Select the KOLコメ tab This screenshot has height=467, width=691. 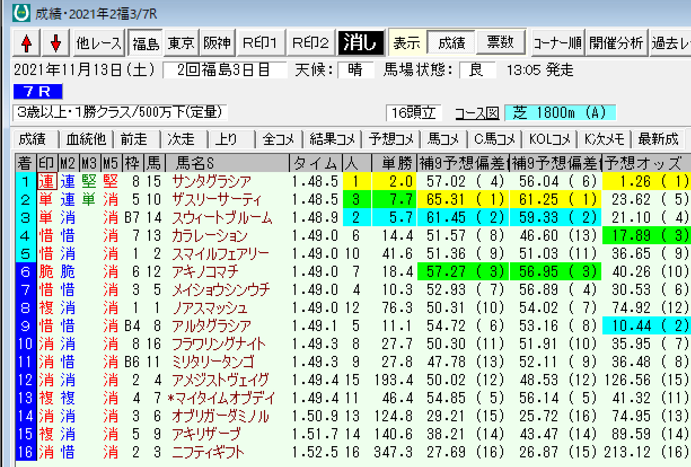[549, 138]
